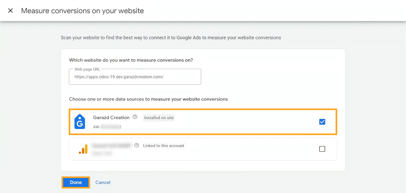Close the Measure conversions dialog with X
Viewport: 406px width, 193px height.
tap(11, 11)
